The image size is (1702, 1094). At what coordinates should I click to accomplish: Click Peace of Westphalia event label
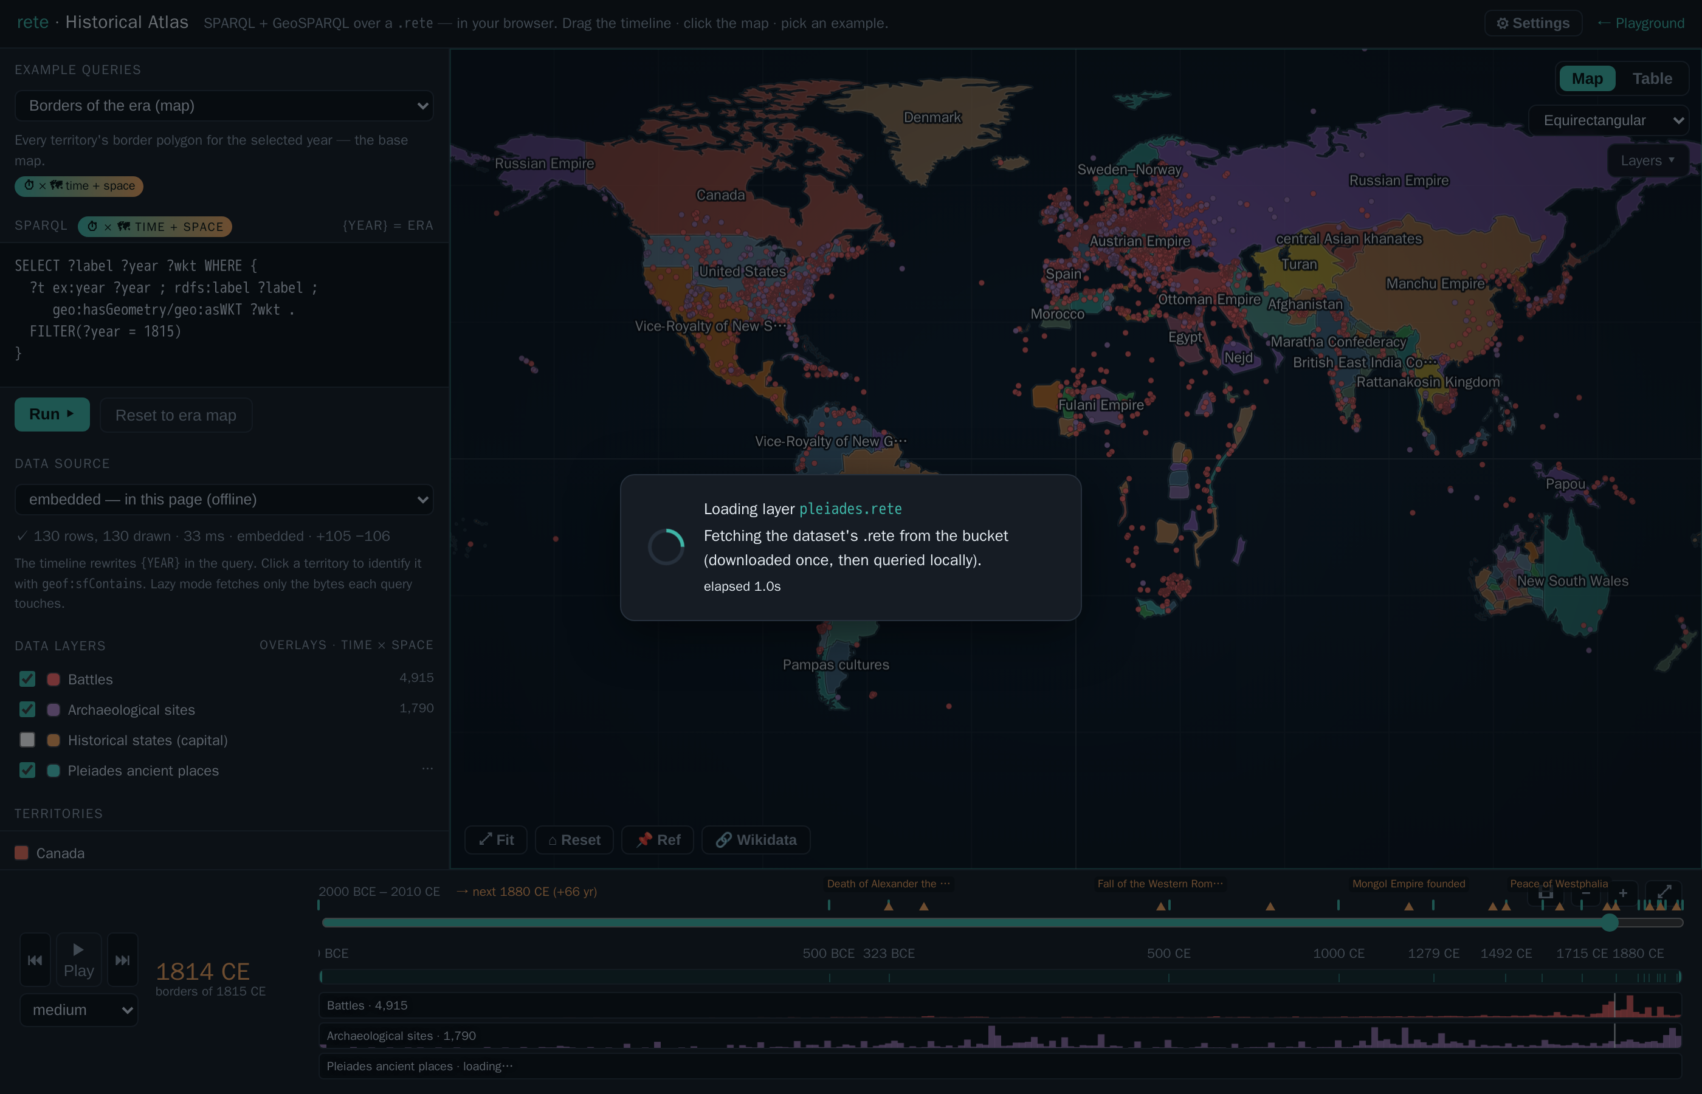point(1559,884)
